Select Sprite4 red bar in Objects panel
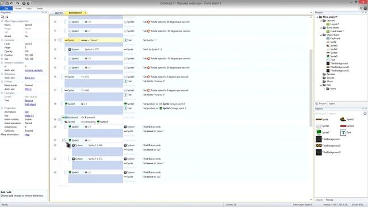 (x=343, y=126)
